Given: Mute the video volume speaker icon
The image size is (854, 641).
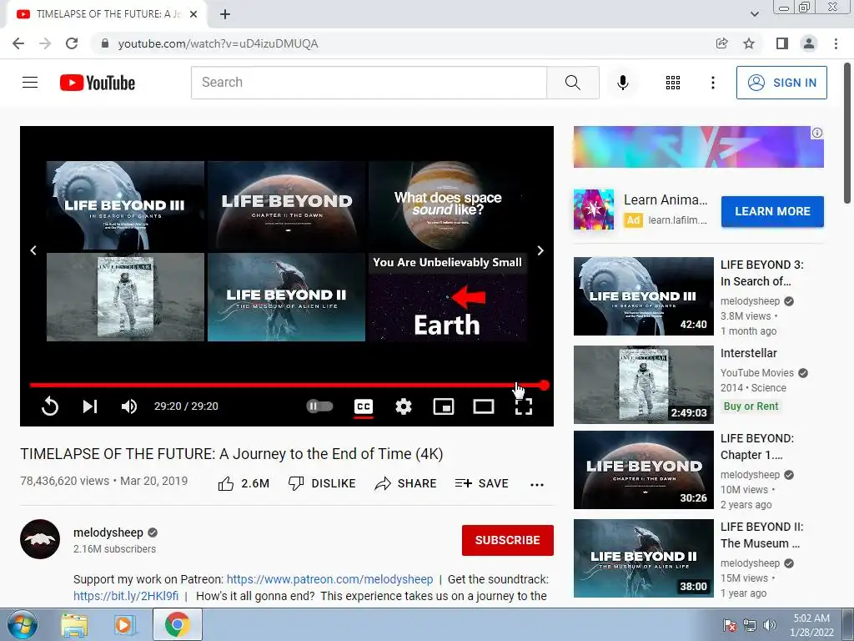Looking at the screenshot, I should [129, 406].
